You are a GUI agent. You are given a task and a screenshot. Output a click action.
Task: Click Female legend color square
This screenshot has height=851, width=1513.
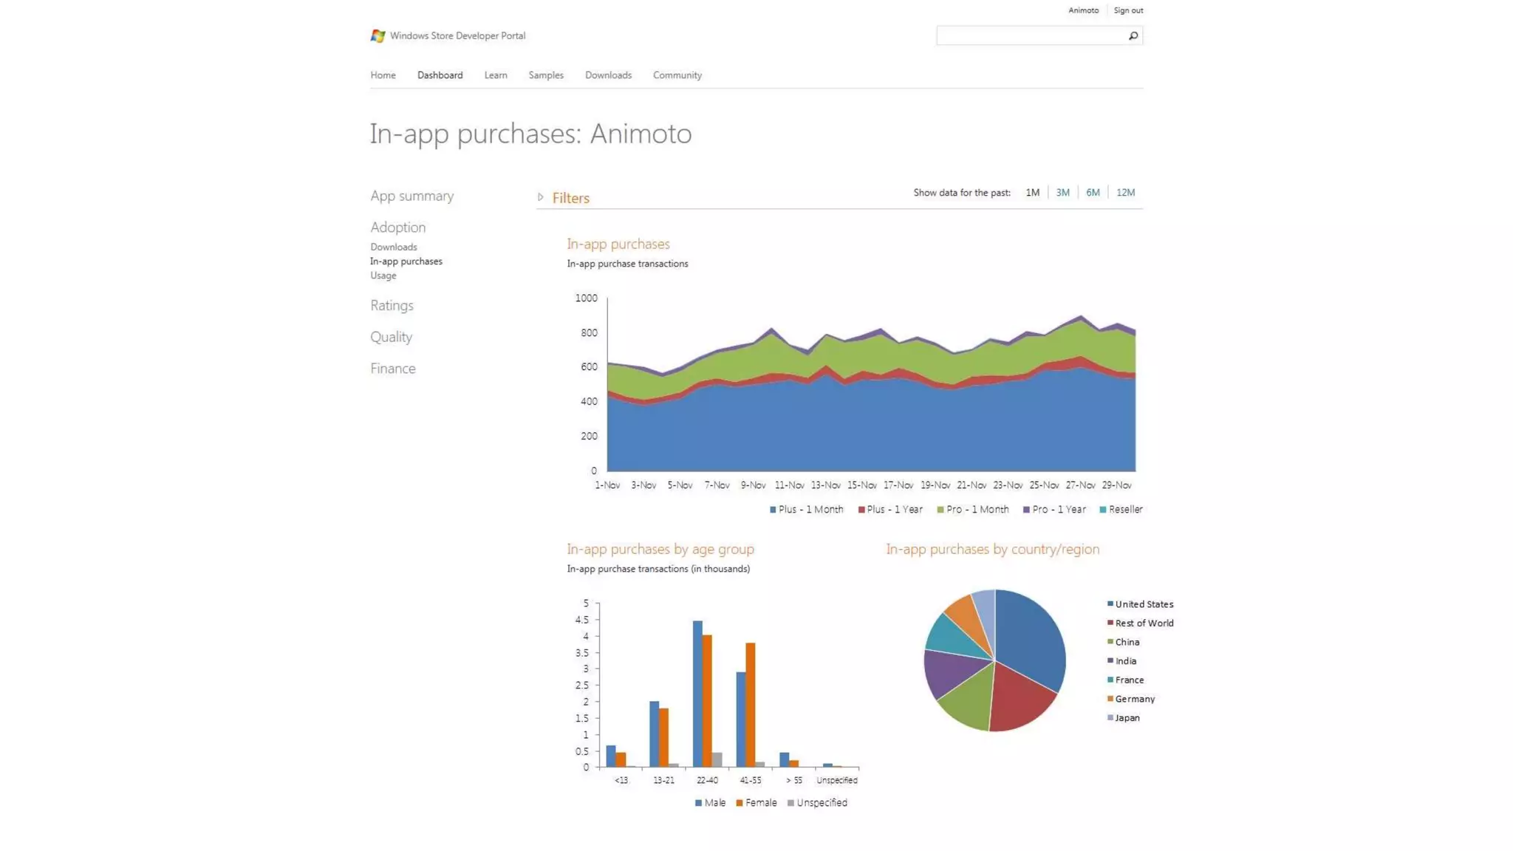pyautogui.click(x=740, y=803)
